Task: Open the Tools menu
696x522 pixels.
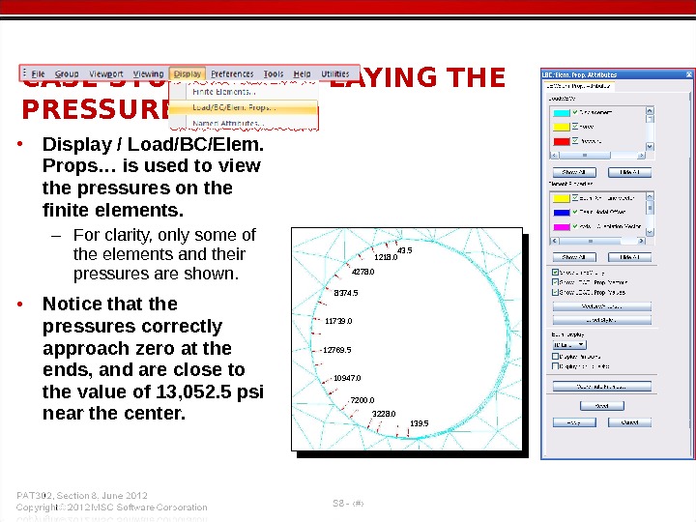Action: coord(273,73)
